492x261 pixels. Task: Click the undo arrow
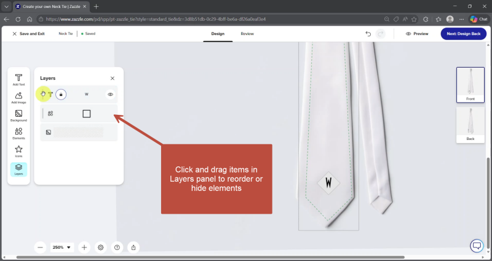pyautogui.click(x=368, y=34)
